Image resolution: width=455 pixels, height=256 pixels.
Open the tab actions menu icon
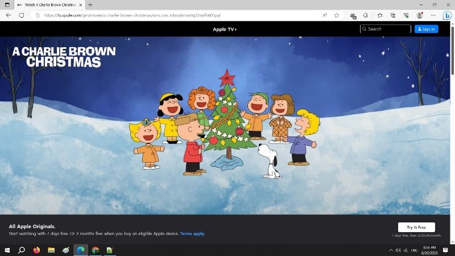(x=7, y=5)
